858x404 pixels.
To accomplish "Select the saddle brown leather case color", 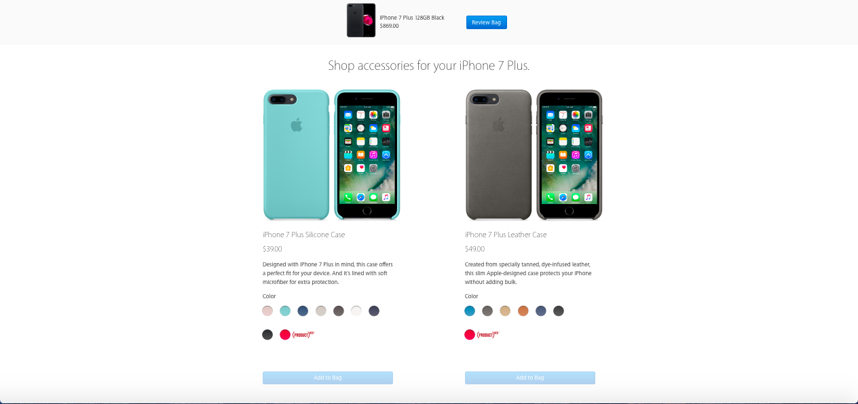I will point(523,311).
